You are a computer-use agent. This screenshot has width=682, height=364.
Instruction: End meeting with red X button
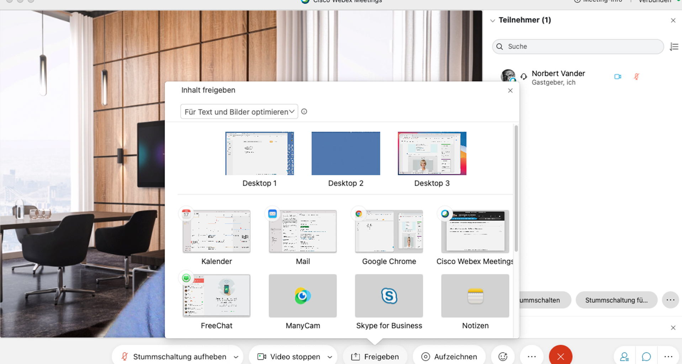560,356
